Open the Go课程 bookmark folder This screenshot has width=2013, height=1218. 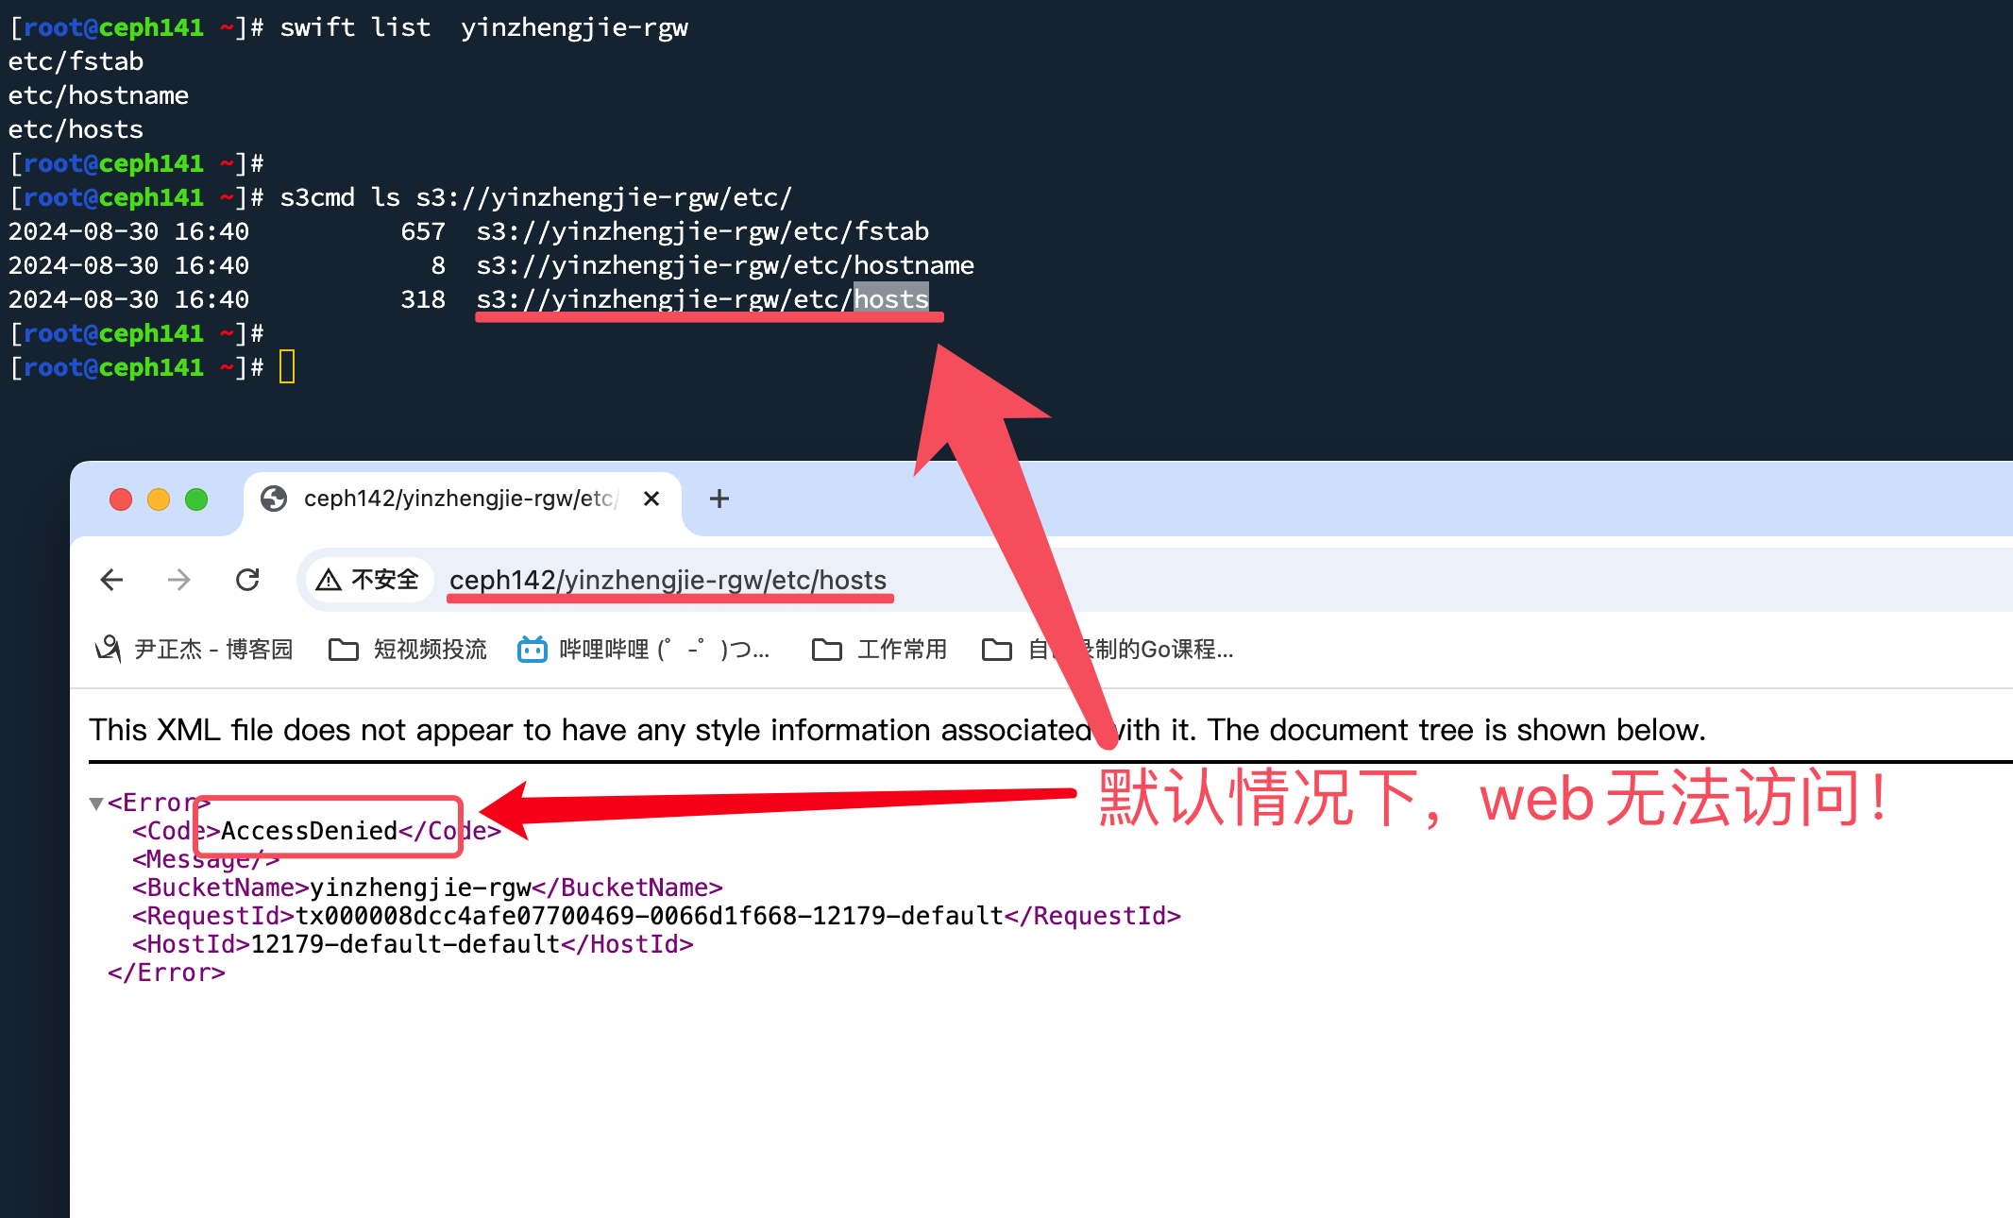(1108, 650)
